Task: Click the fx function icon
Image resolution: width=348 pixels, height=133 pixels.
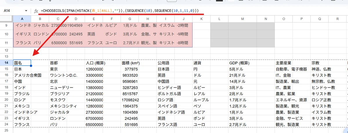Action: 36,11
